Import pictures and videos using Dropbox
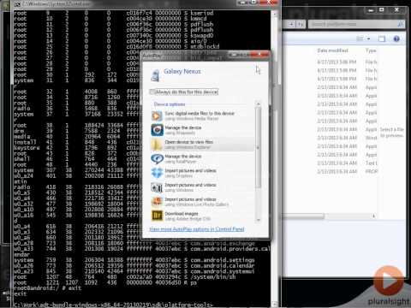Viewport: 411px width, 308px height. pyautogui.click(x=202, y=173)
